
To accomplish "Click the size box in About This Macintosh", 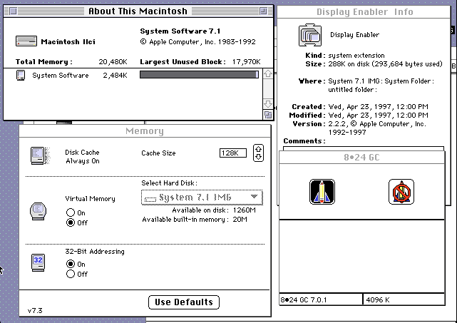I will click(268, 115).
